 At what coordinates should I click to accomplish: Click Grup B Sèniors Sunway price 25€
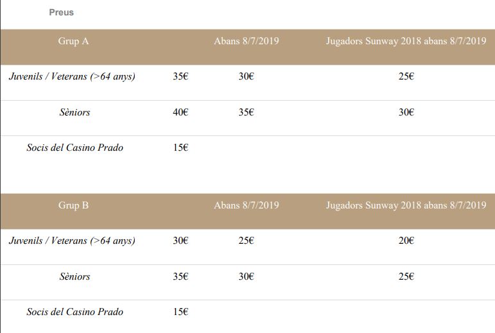click(x=406, y=277)
